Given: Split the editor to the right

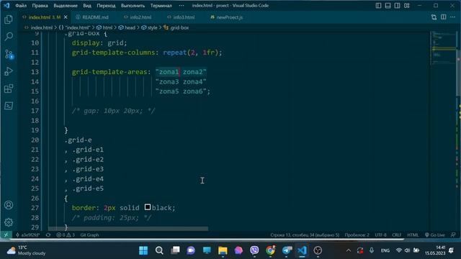Looking at the screenshot, I should [444, 17].
